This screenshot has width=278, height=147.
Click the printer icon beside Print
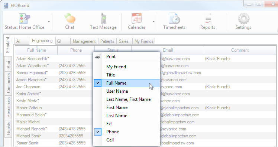pyautogui.click(x=98, y=57)
